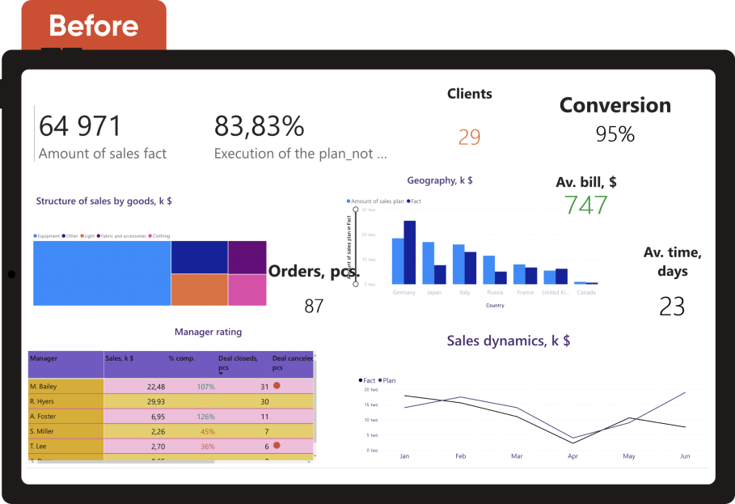The height and width of the screenshot is (504, 735).
Task: Click the red dot in M. Bailey row
Action: pyautogui.click(x=277, y=385)
